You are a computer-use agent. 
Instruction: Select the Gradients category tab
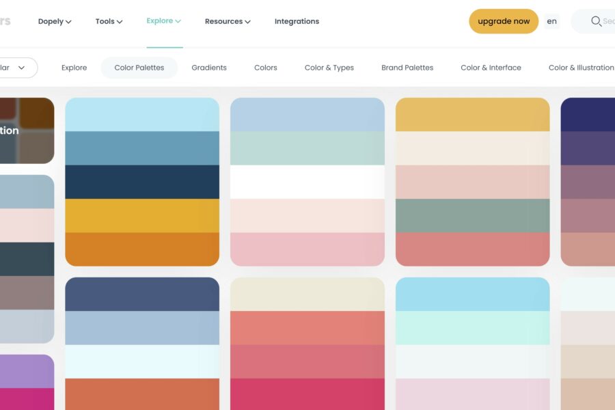coord(209,67)
